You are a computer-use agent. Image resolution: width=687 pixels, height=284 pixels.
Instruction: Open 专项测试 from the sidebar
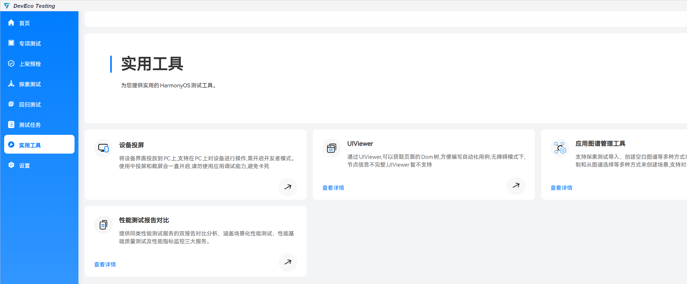(30, 44)
